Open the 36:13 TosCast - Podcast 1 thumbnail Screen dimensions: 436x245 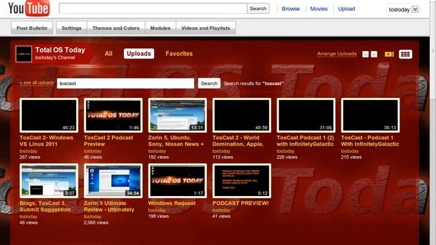point(371,115)
